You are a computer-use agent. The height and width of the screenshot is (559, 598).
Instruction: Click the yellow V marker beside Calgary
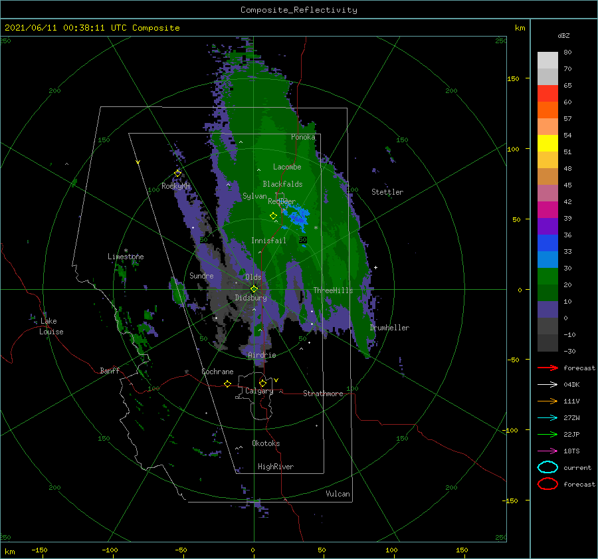tap(276, 380)
